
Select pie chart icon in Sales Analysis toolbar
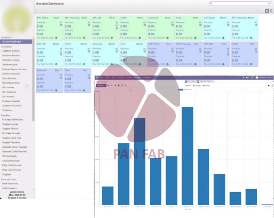[x=115, y=85]
